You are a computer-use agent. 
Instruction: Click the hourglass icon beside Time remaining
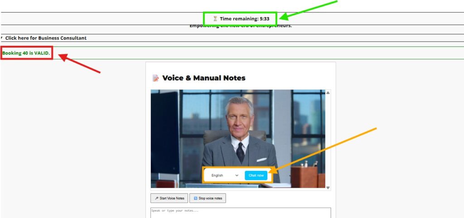(215, 19)
